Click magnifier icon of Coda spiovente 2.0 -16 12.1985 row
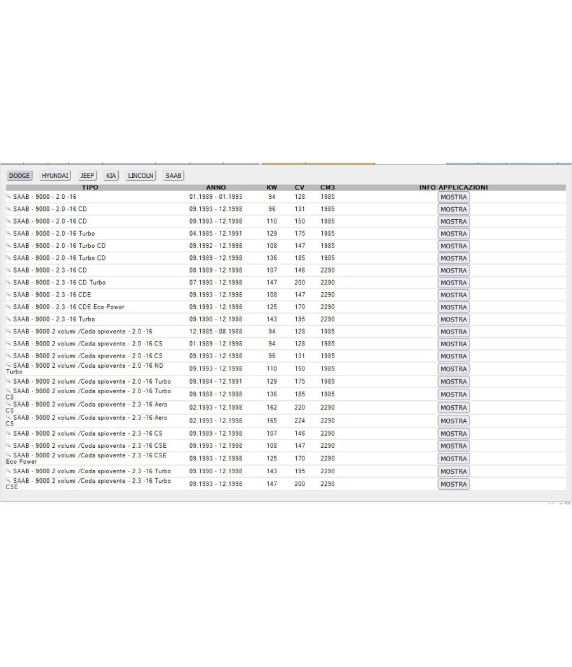 pos(8,331)
